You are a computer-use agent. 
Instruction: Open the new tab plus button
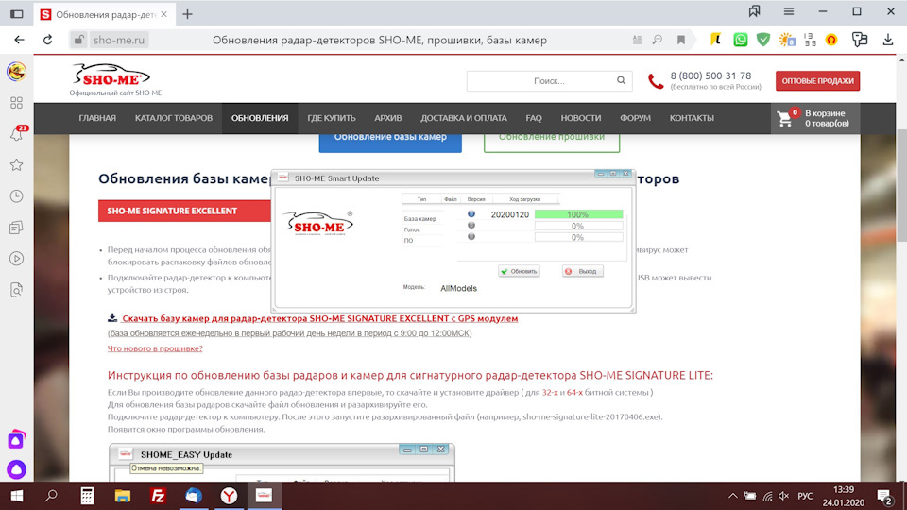tap(187, 14)
